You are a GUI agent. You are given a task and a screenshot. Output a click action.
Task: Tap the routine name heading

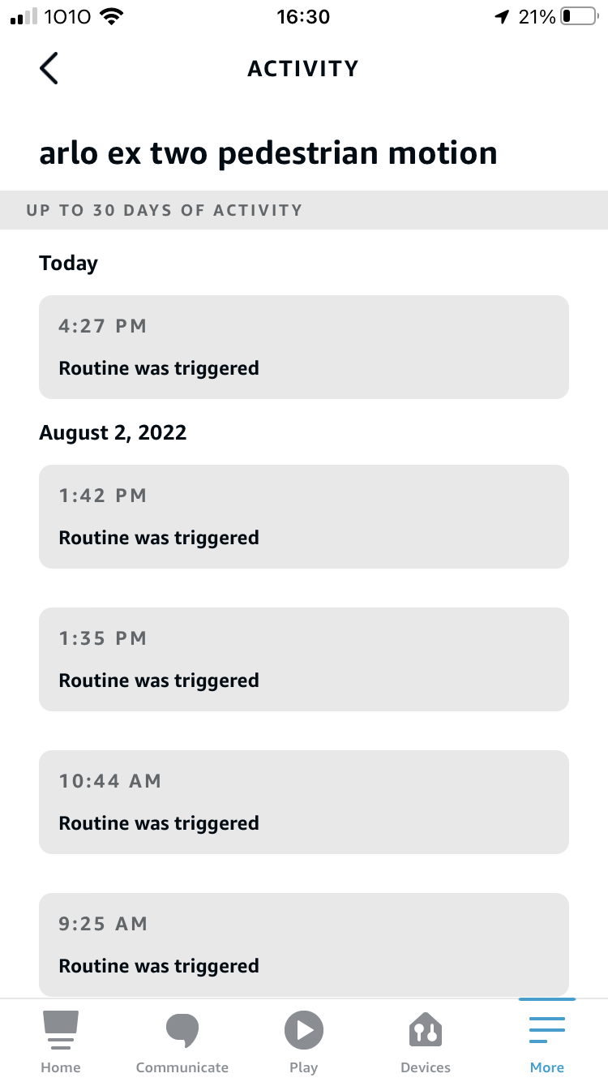pos(268,152)
